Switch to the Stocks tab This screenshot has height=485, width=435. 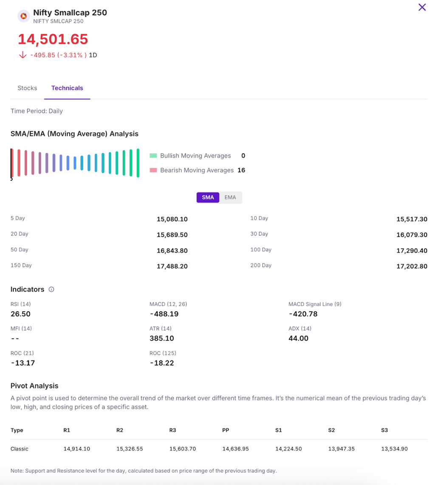[x=27, y=88]
